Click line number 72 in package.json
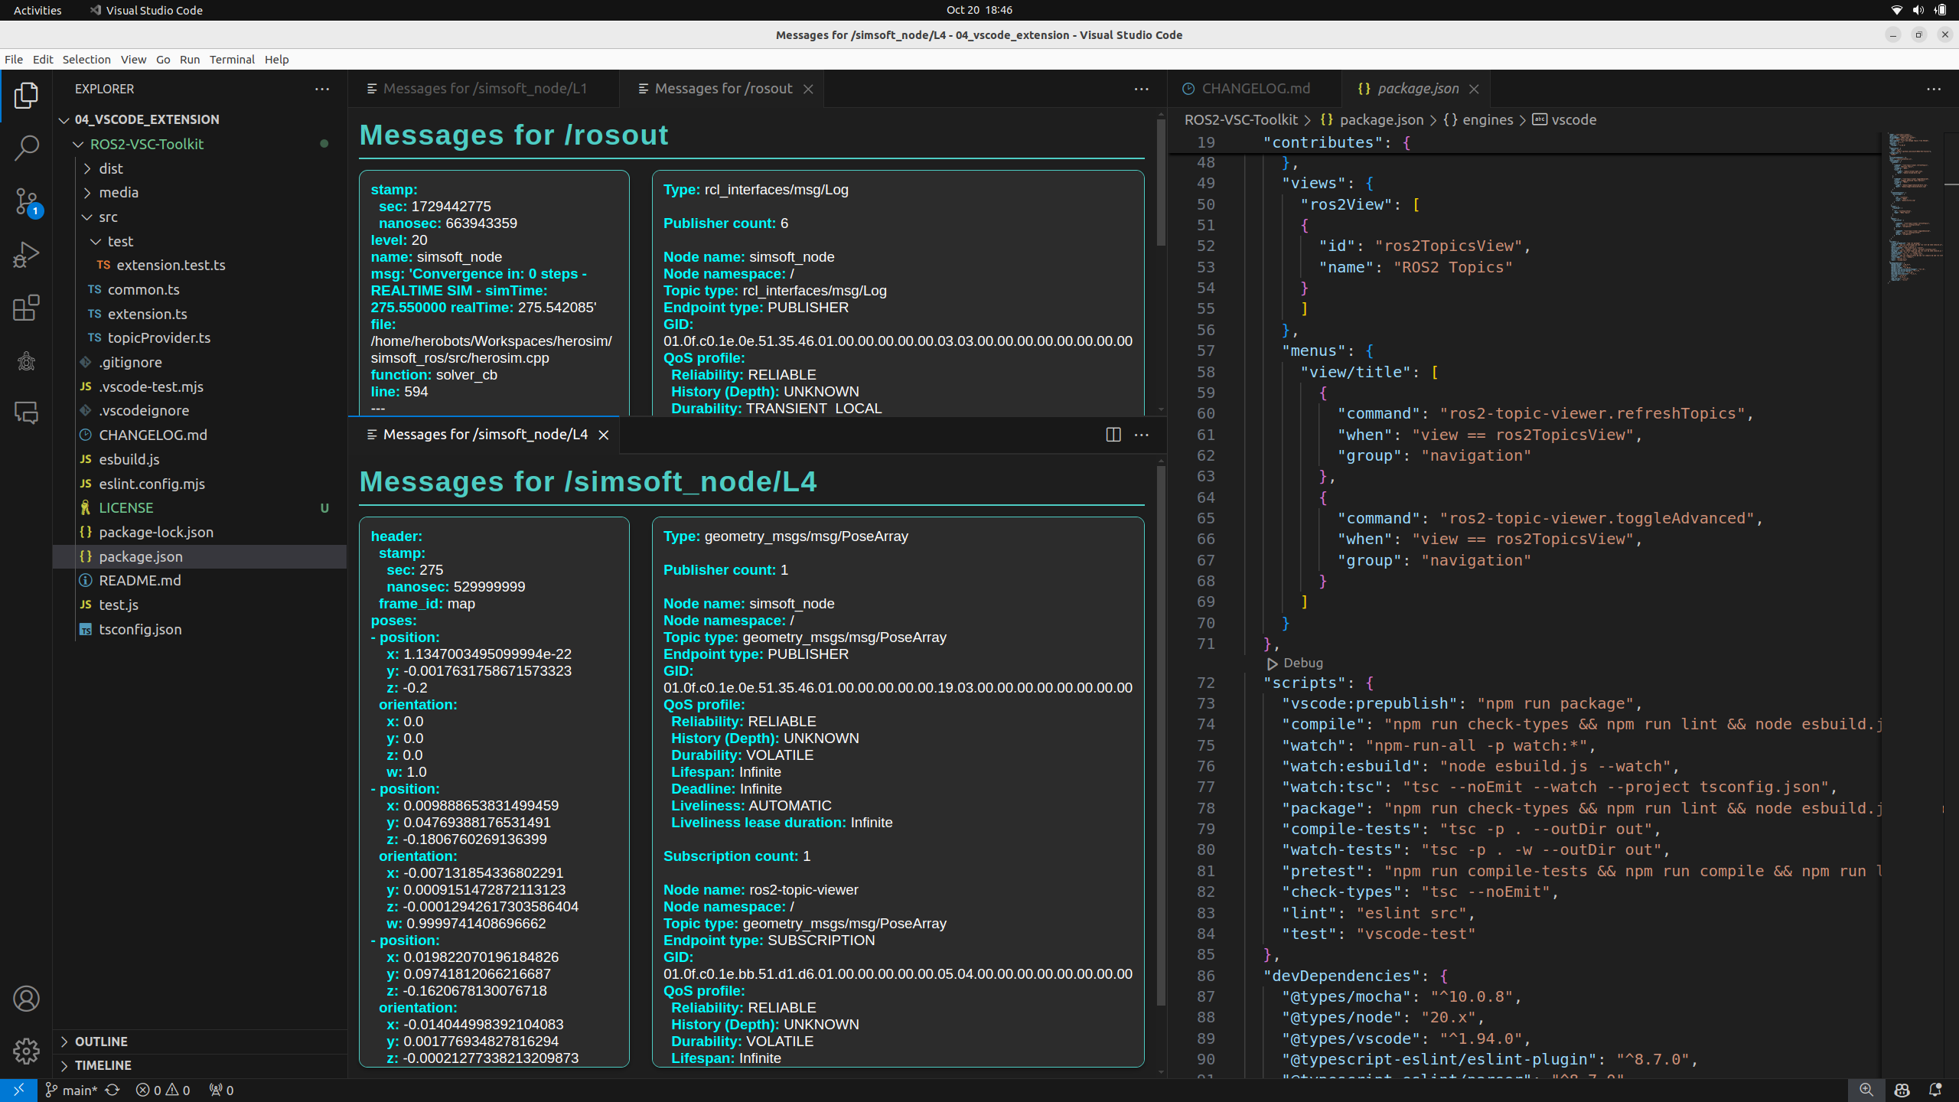The height and width of the screenshot is (1102, 1959). [x=1205, y=683]
